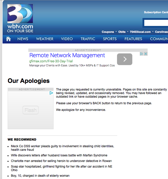Image resolution: width=168 pixels, height=179 pixels.
Task: Open the Boy, 10, charged story
Action: pyautogui.click(x=40, y=176)
